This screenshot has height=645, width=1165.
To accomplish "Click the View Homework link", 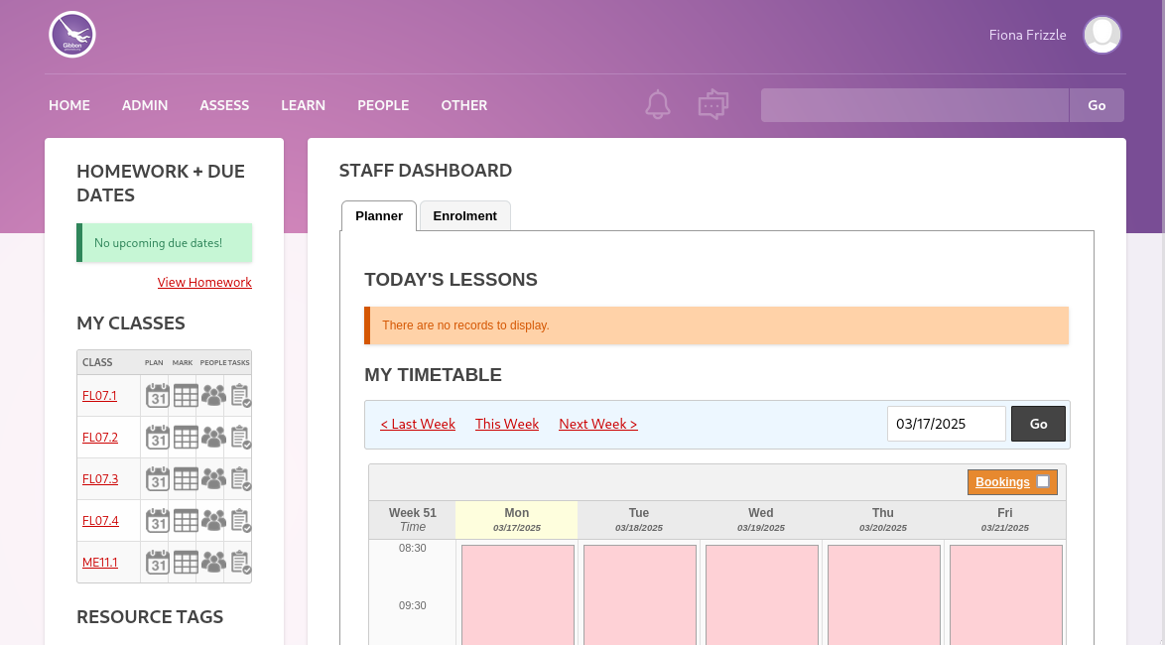I will (x=204, y=282).
